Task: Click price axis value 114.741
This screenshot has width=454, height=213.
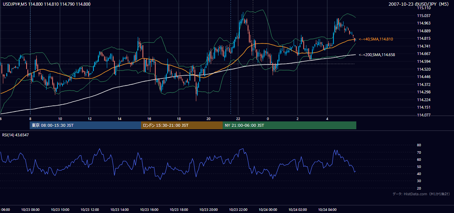Action: point(423,46)
